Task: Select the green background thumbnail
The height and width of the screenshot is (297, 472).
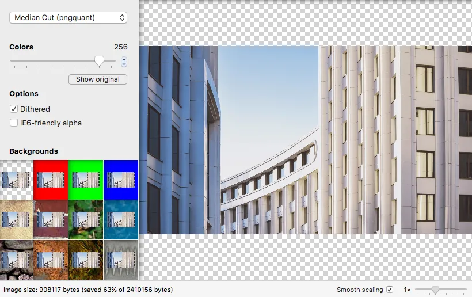Action: [x=86, y=180]
